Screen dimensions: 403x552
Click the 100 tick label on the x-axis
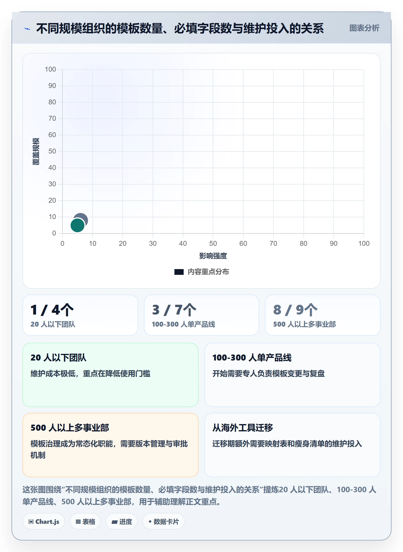(x=364, y=244)
